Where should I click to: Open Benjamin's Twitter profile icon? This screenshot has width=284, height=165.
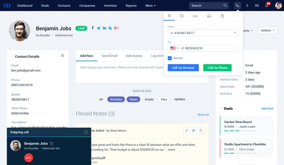(x=98, y=28)
